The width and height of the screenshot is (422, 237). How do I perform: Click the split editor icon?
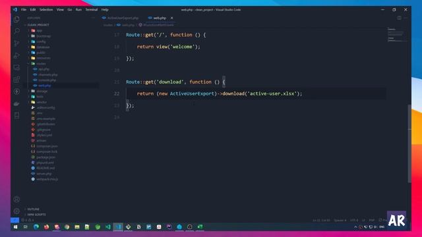pyautogui.click(x=400, y=18)
